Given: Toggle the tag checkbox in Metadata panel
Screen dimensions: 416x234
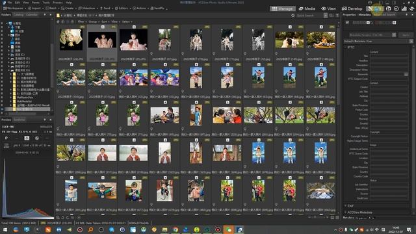Looking at the screenshot, I should click(347, 23).
